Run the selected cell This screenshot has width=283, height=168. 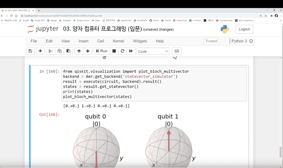102,51
